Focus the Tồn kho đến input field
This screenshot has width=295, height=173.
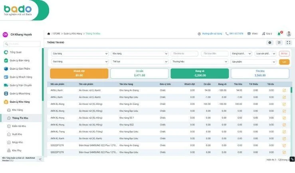click(x=215, y=54)
